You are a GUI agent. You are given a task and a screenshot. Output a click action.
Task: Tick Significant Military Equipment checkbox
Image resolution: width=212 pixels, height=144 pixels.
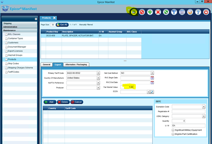pyautogui.click(x=173, y=130)
